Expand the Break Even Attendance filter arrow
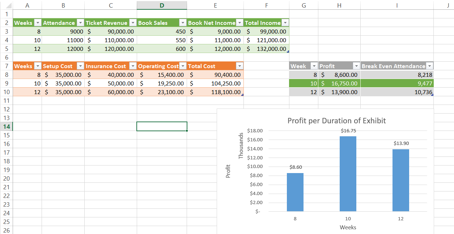The height and width of the screenshot is (234, 454). [x=429, y=66]
